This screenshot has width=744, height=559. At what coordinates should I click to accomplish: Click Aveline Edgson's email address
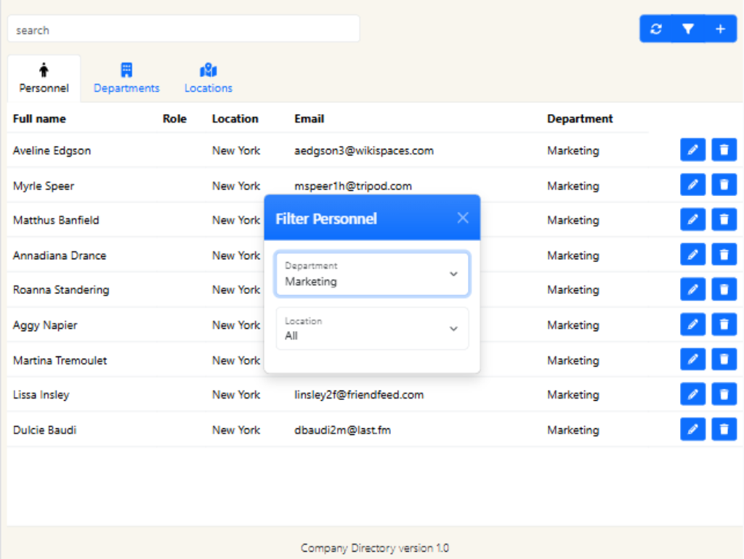pyautogui.click(x=364, y=151)
